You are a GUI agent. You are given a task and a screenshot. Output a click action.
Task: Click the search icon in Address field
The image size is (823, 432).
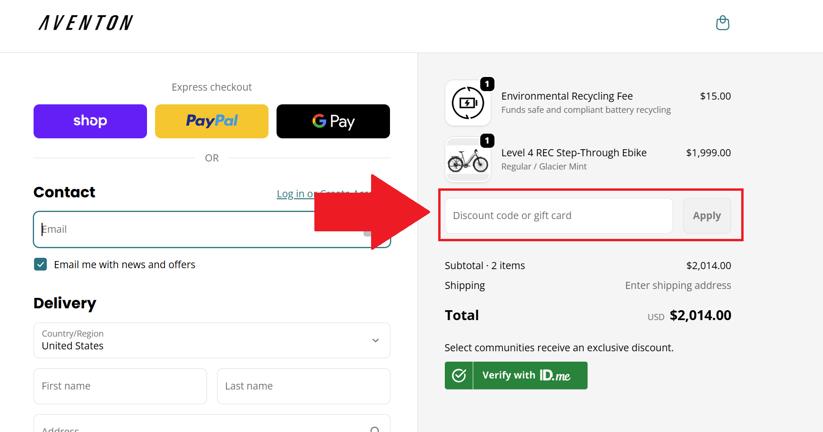coord(375,429)
